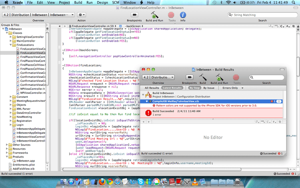Expand the XML Parser group
Image resolution: width=300 pixels, height=188 pixels.
[10, 109]
